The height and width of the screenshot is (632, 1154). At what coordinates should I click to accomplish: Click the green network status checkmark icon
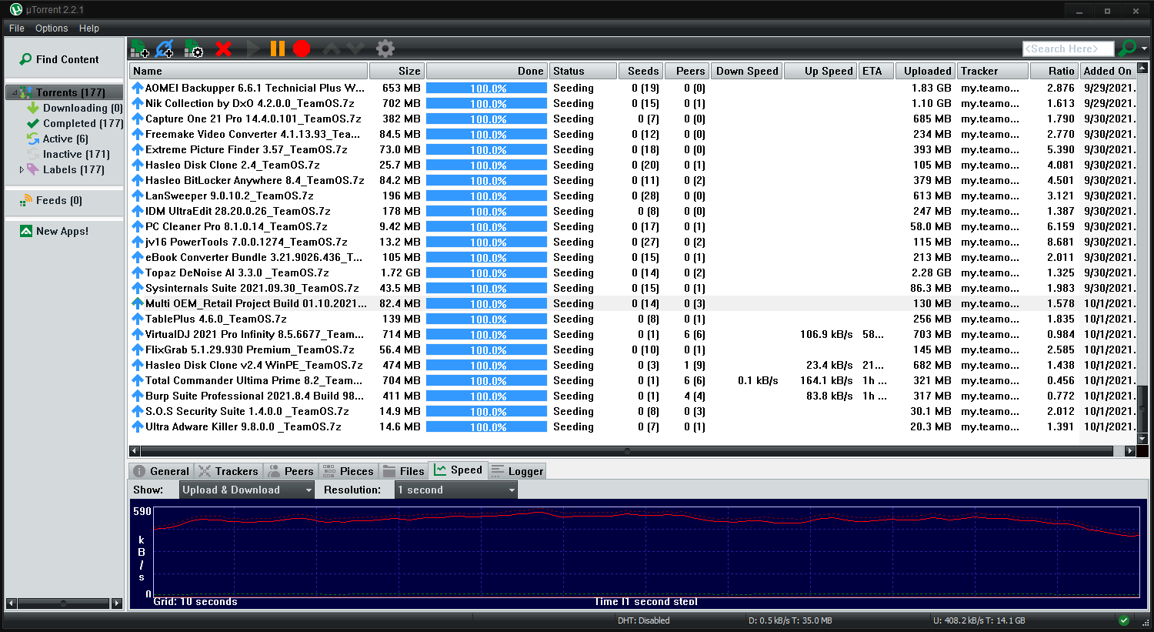point(1124,620)
